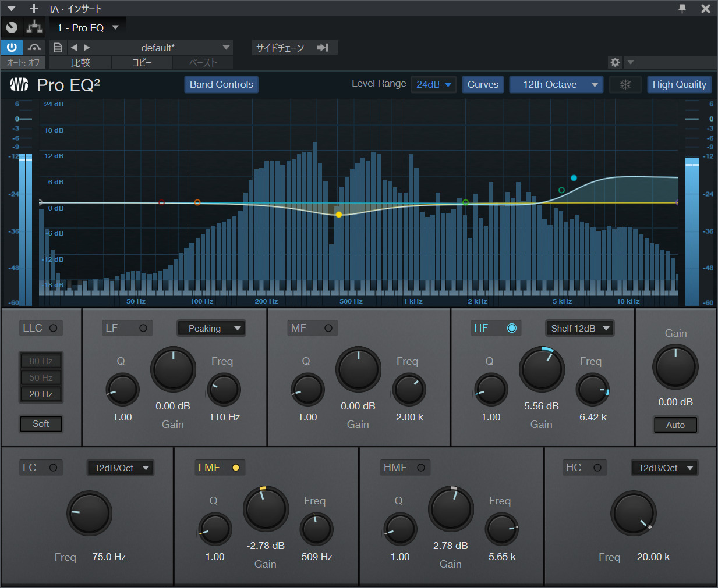This screenshot has width=718, height=588.
Task: Select the orange LF node on EQ curve
Action: pyautogui.click(x=197, y=202)
